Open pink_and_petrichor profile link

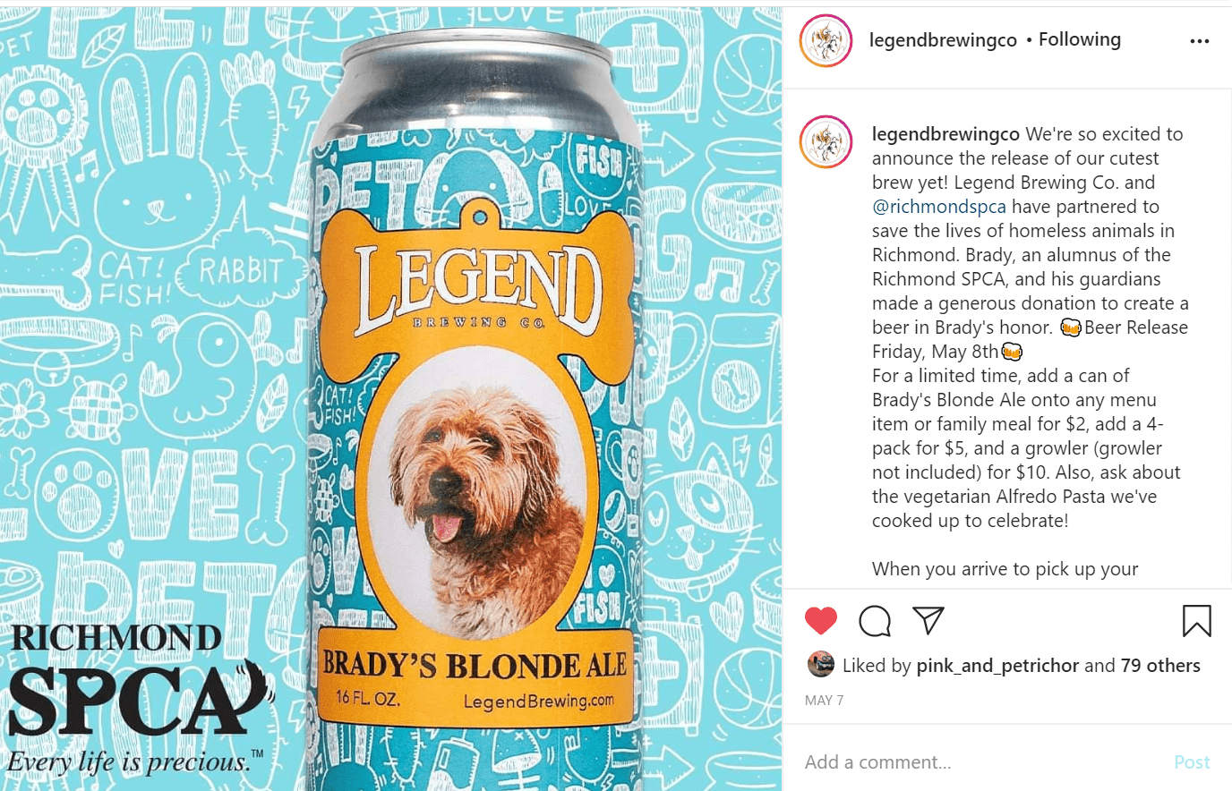coord(997,666)
